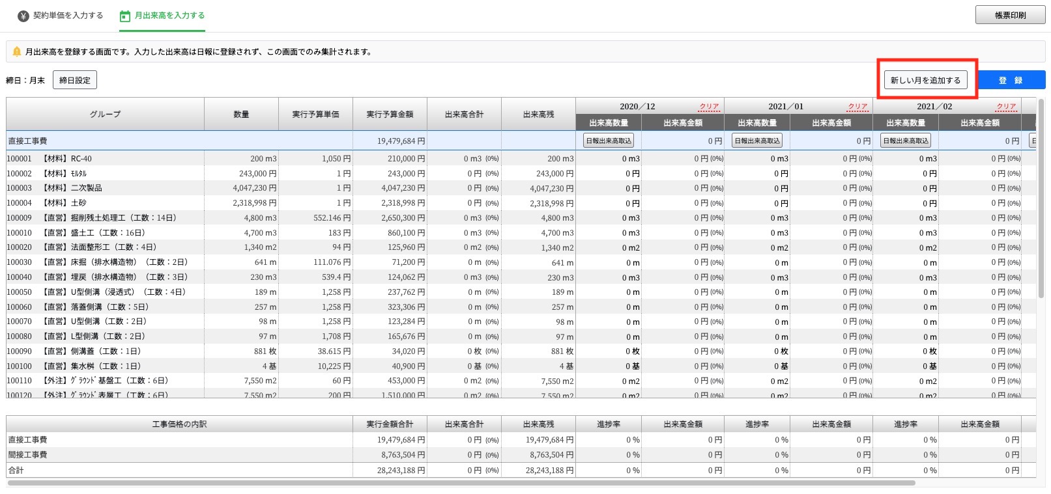Click the 数量 column header
The image size is (1051, 494).
[241, 114]
